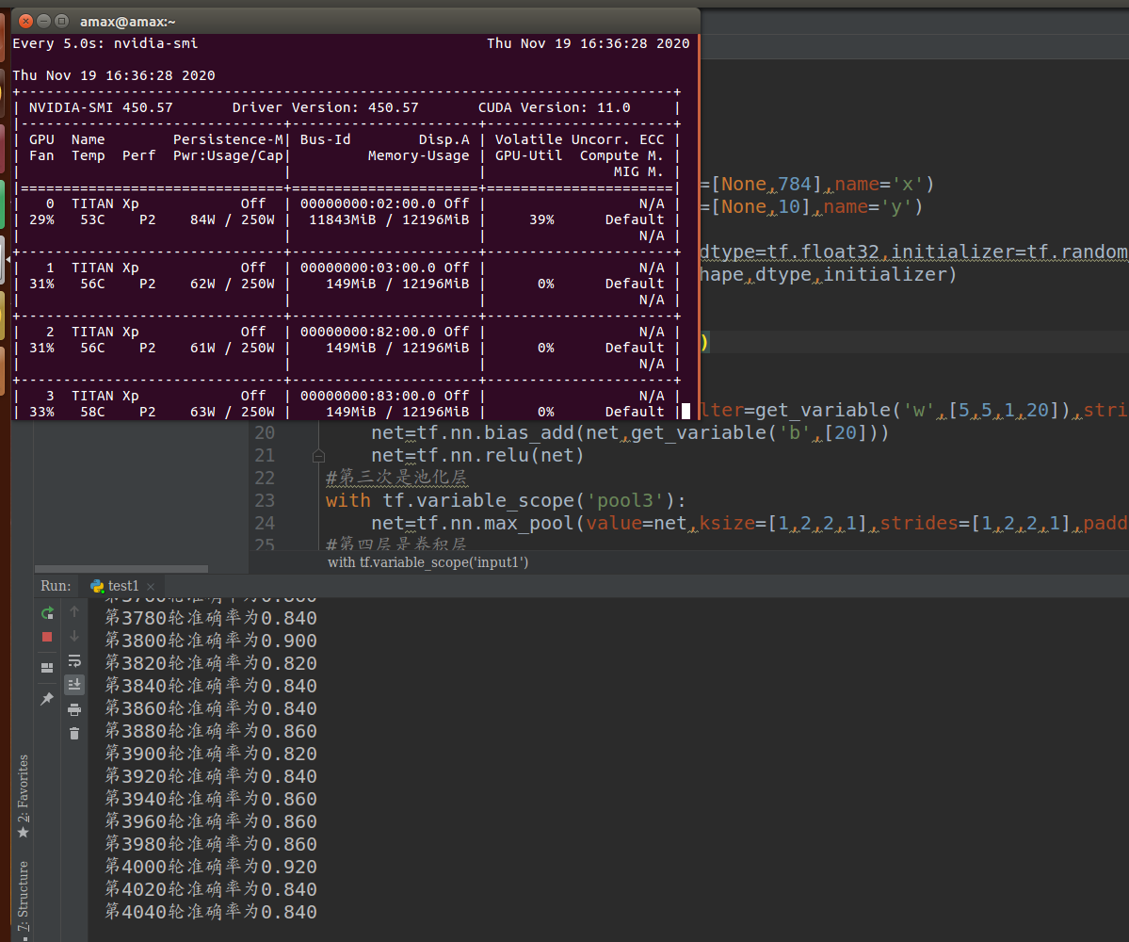Pin the Run tab

pyautogui.click(x=47, y=699)
